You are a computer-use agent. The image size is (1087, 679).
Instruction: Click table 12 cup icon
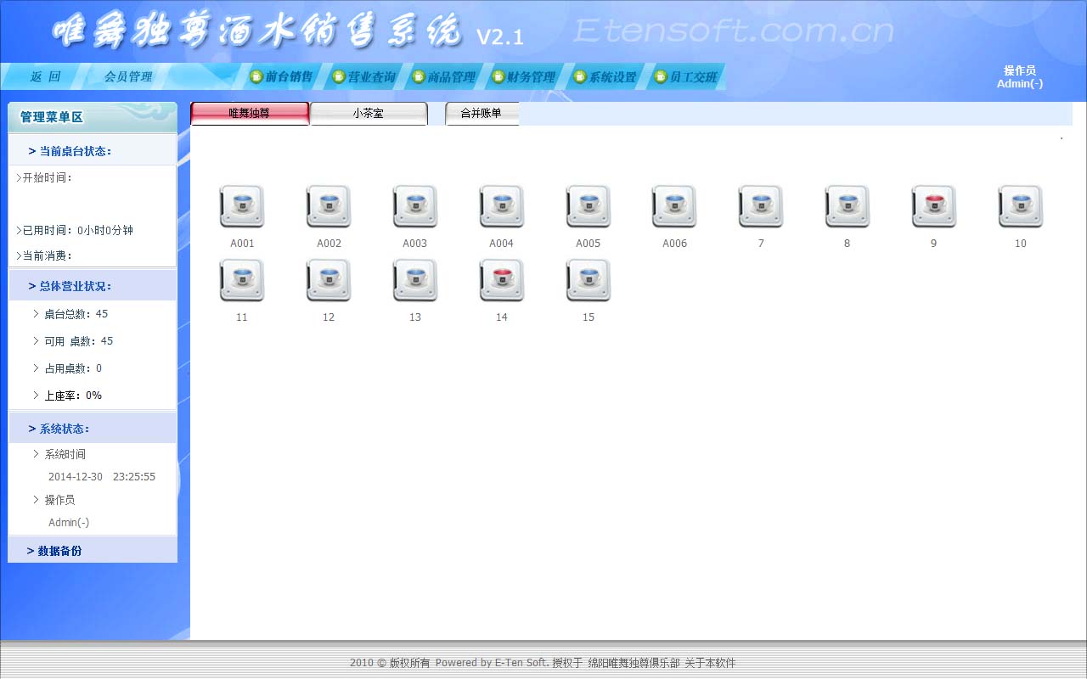(329, 281)
